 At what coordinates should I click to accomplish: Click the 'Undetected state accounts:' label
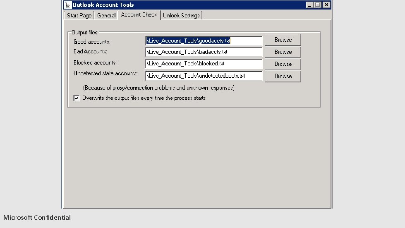[105, 74]
